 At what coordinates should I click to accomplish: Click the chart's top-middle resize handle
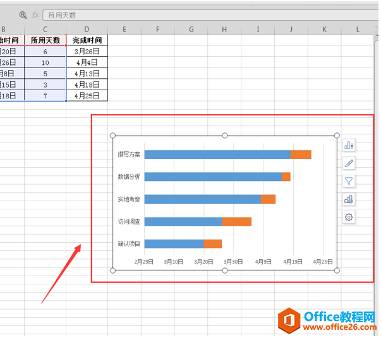tap(226, 136)
